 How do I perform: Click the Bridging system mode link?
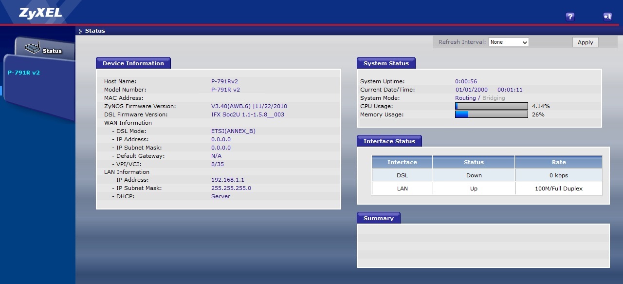[494, 98]
